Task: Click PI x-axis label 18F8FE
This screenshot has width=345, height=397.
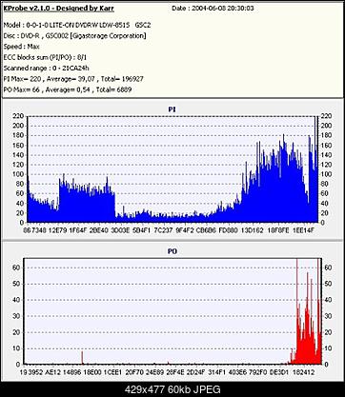Action: [x=278, y=230]
